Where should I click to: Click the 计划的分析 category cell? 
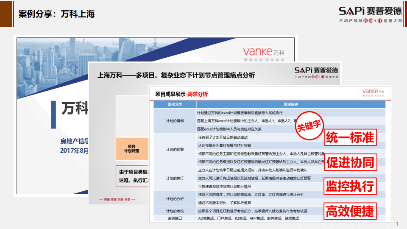pyautogui.click(x=175, y=198)
